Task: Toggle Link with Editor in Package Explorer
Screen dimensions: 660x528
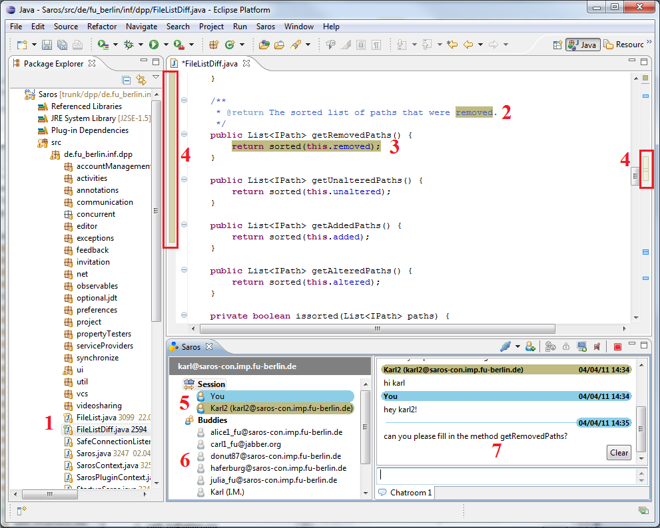Action: click(x=141, y=80)
